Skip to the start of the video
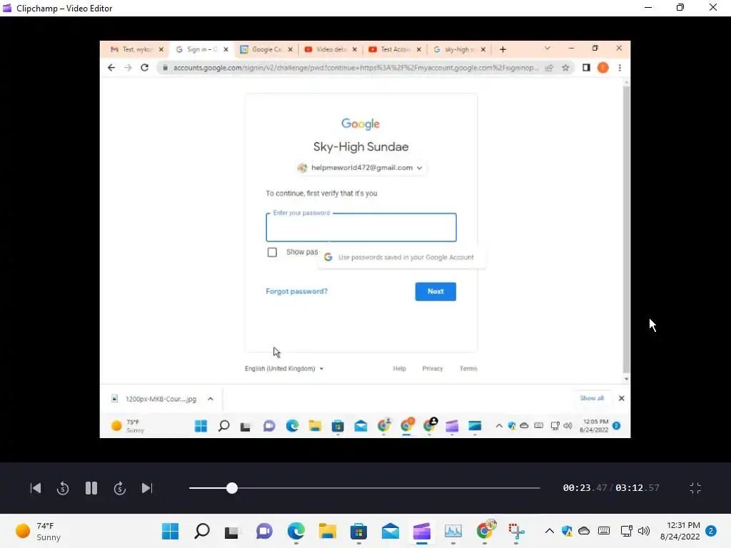This screenshot has height=548, width=731. [36, 488]
